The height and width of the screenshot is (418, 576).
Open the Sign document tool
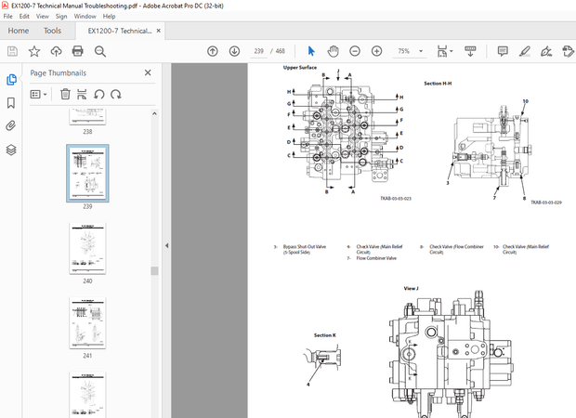tap(546, 51)
